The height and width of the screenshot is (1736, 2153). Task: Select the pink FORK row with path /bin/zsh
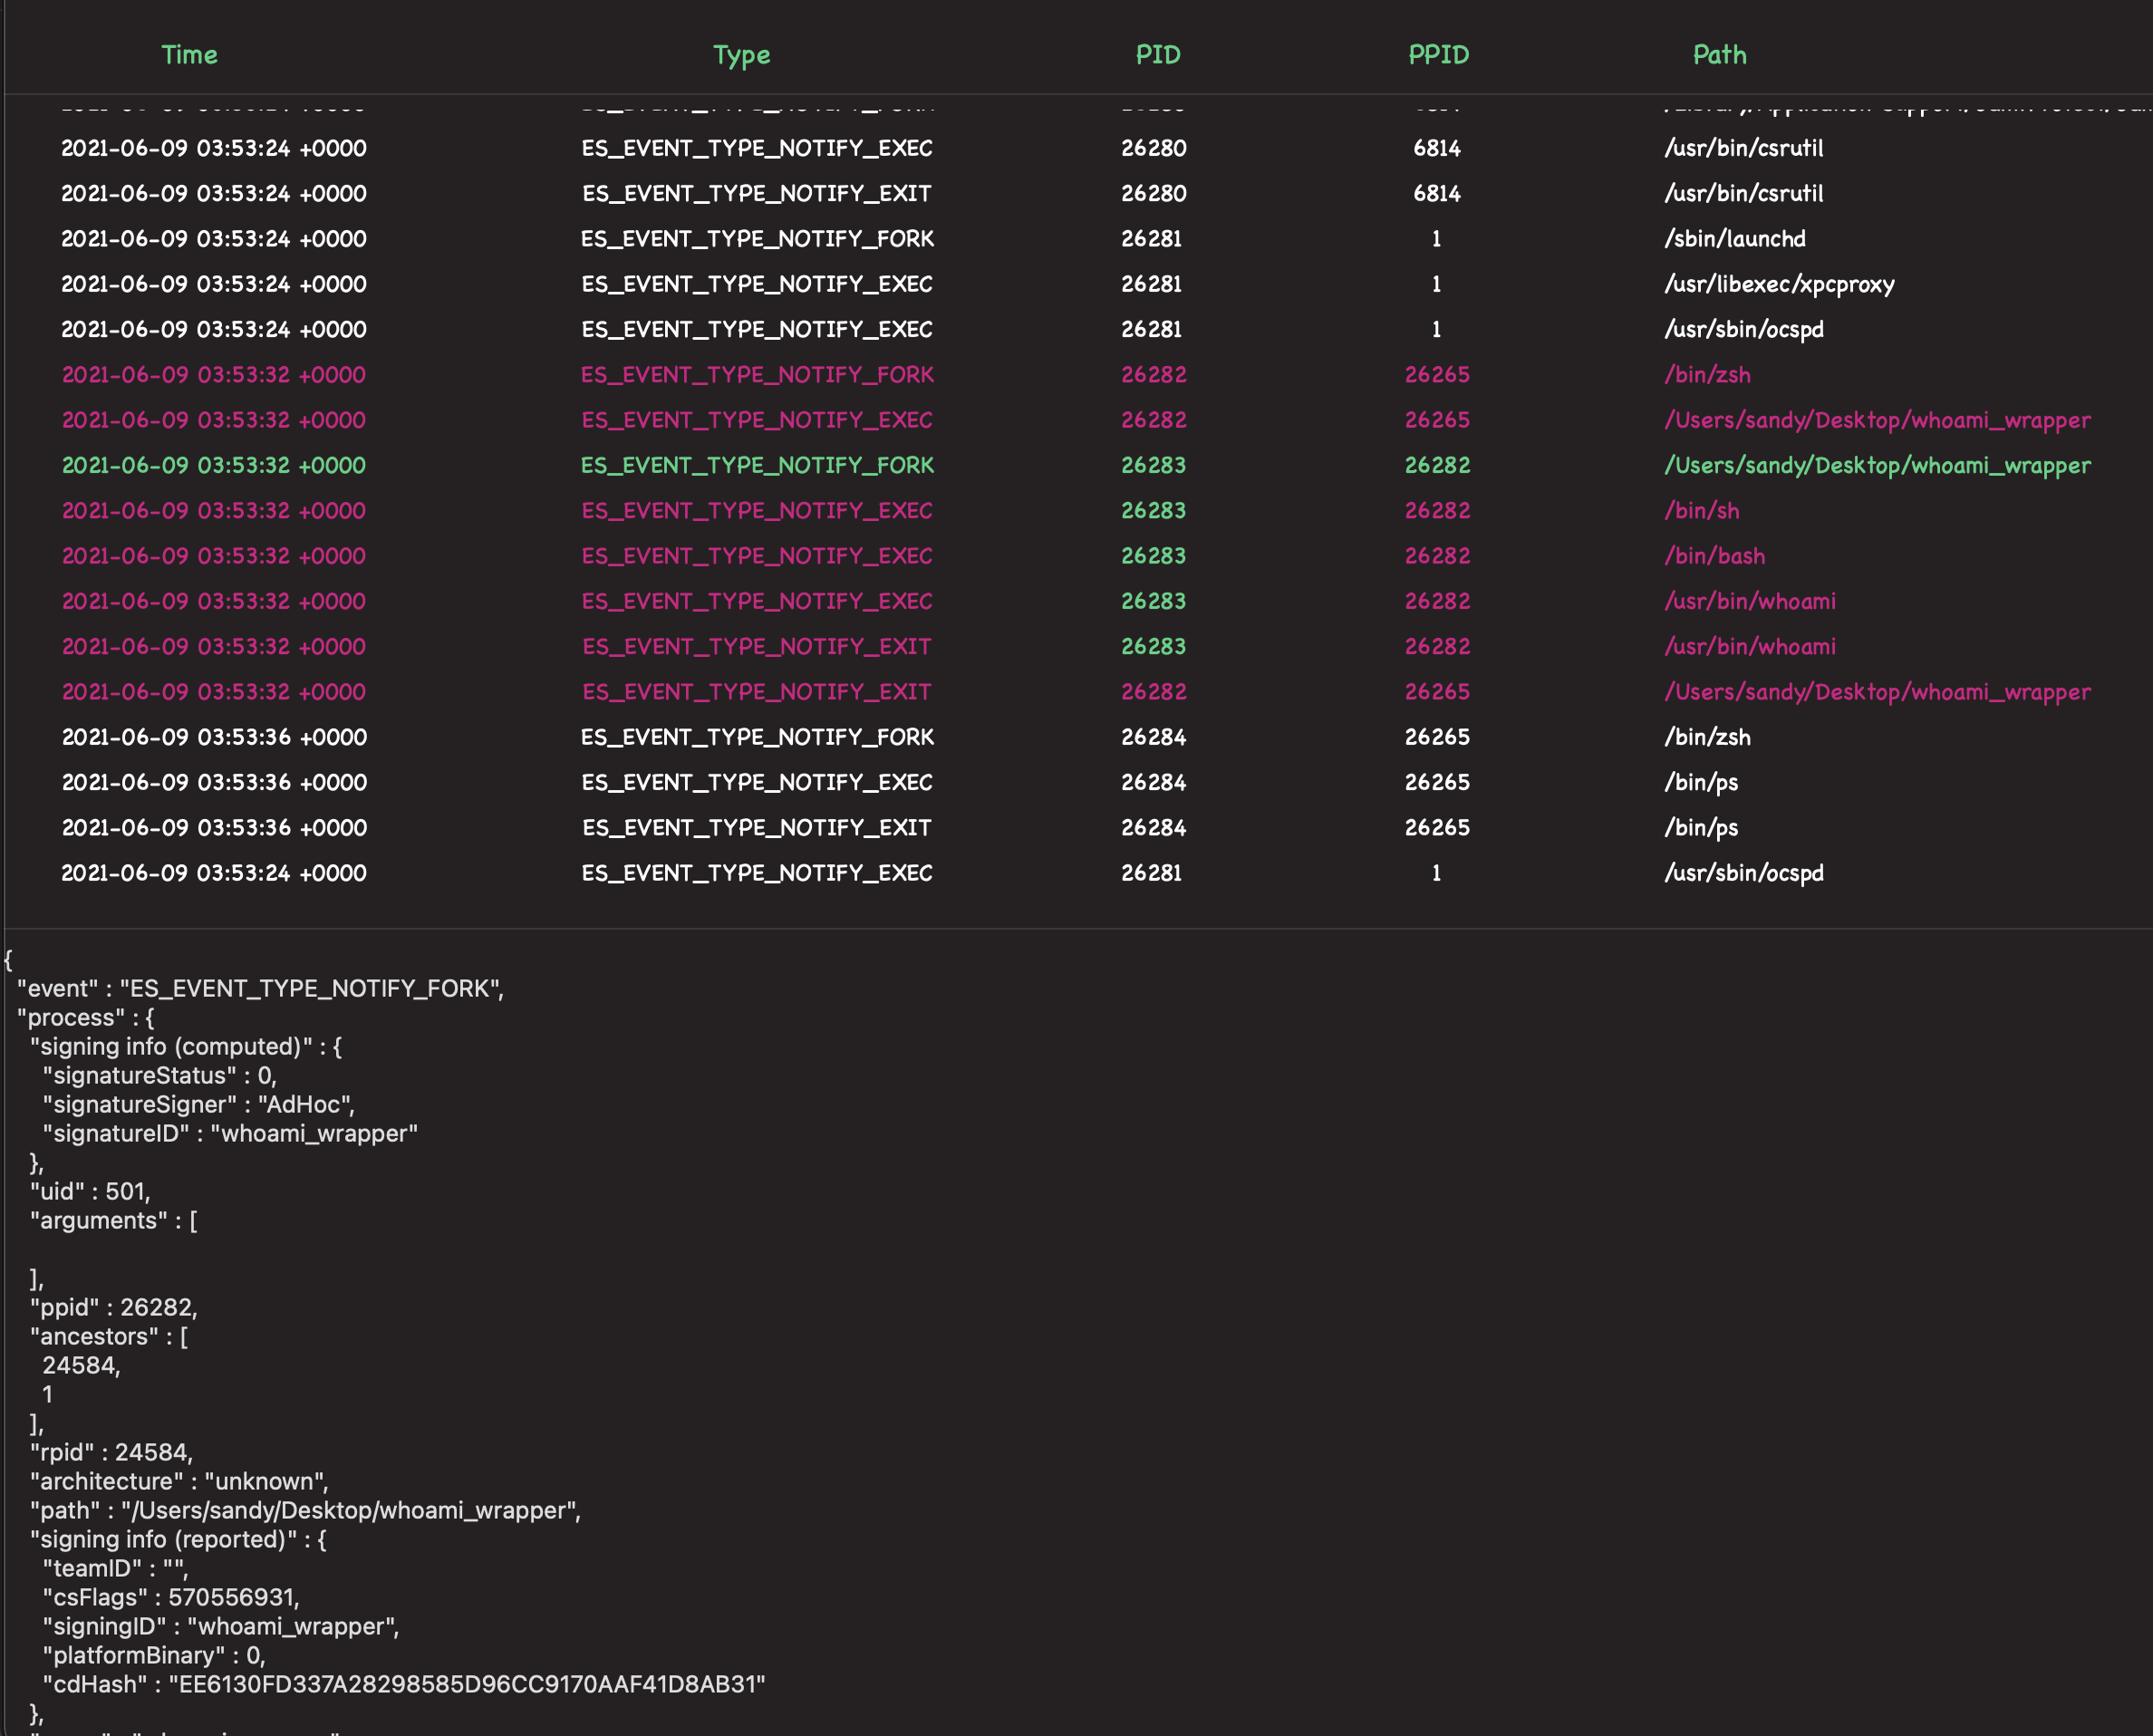click(x=757, y=375)
